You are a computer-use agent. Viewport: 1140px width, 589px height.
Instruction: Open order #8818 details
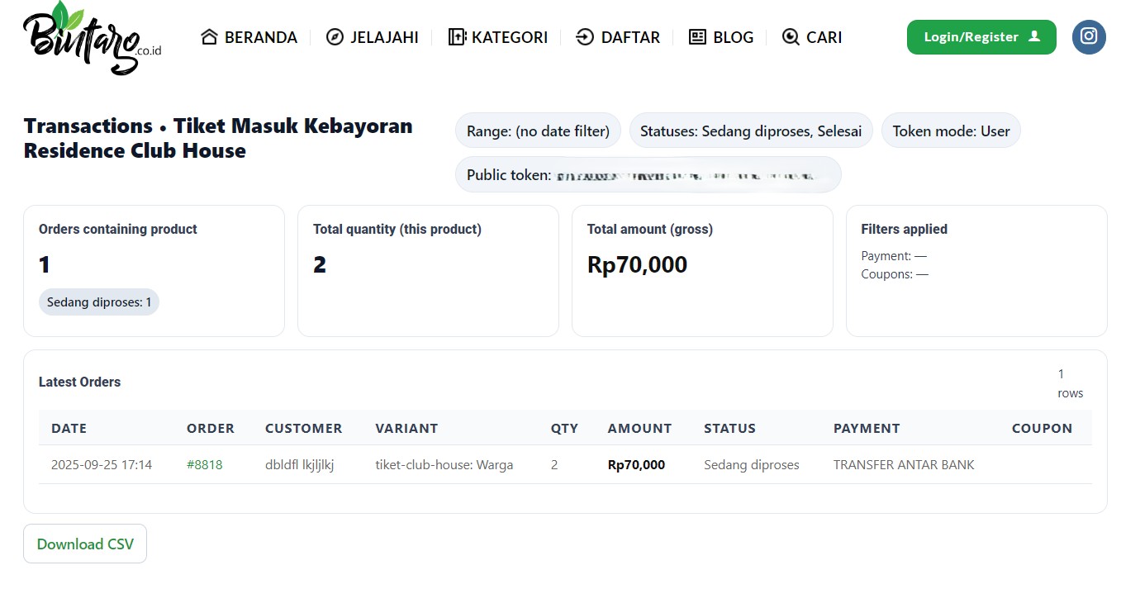[205, 464]
